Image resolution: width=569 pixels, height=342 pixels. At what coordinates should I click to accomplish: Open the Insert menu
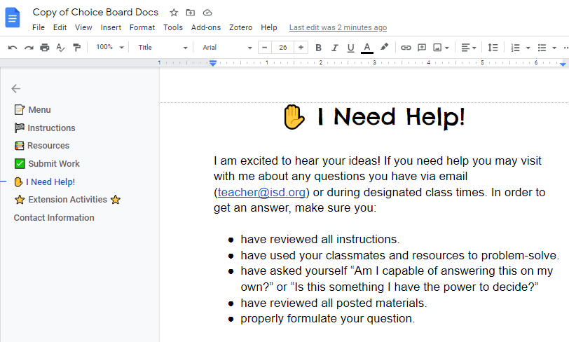[111, 27]
